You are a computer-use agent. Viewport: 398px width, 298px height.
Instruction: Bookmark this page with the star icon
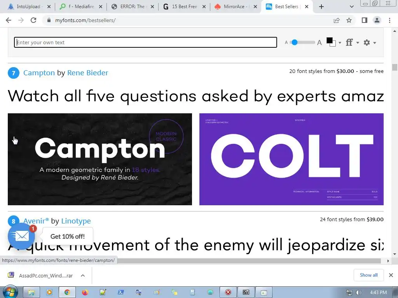pyautogui.click(x=349, y=20)
